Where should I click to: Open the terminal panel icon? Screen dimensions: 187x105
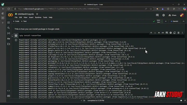(9, 96)
